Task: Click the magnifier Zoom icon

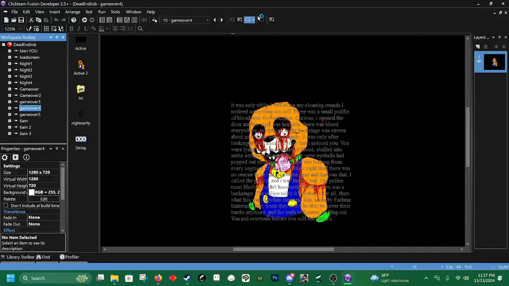Action: (140, 29)
